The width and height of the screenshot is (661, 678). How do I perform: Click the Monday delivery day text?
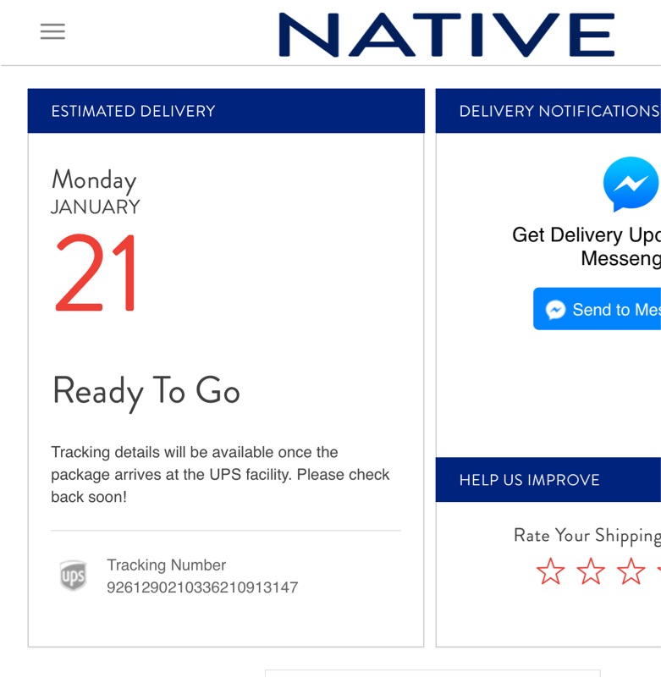(93, 179)
